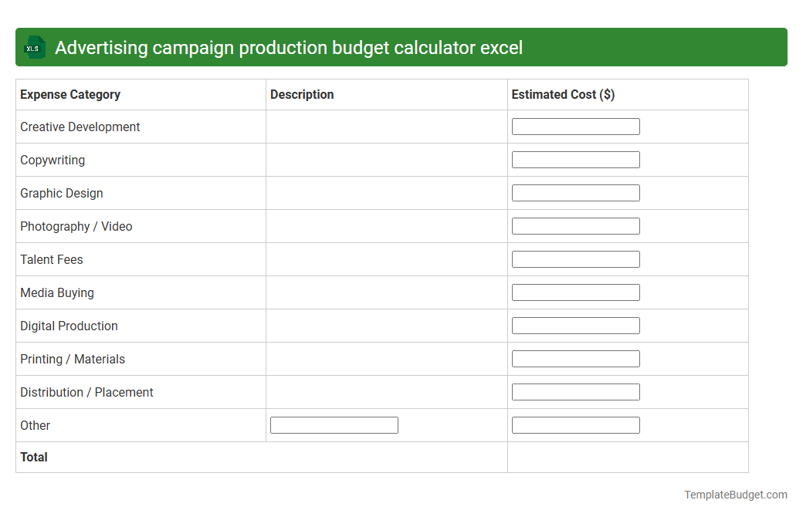803x517 pixels.
Task: Click the Creative Development row label
Action: [x=80, y=127]
